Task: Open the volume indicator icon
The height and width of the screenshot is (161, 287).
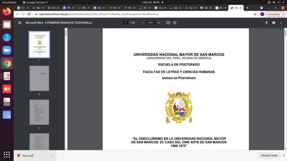Action: (274, 2)
